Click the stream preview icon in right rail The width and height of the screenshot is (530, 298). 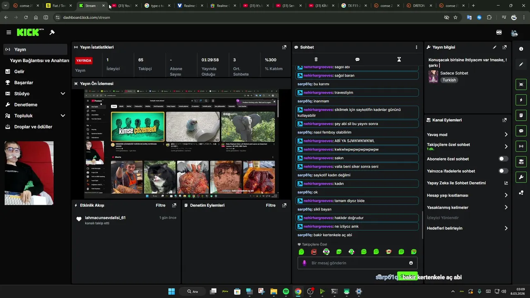[x=521, y=84]
